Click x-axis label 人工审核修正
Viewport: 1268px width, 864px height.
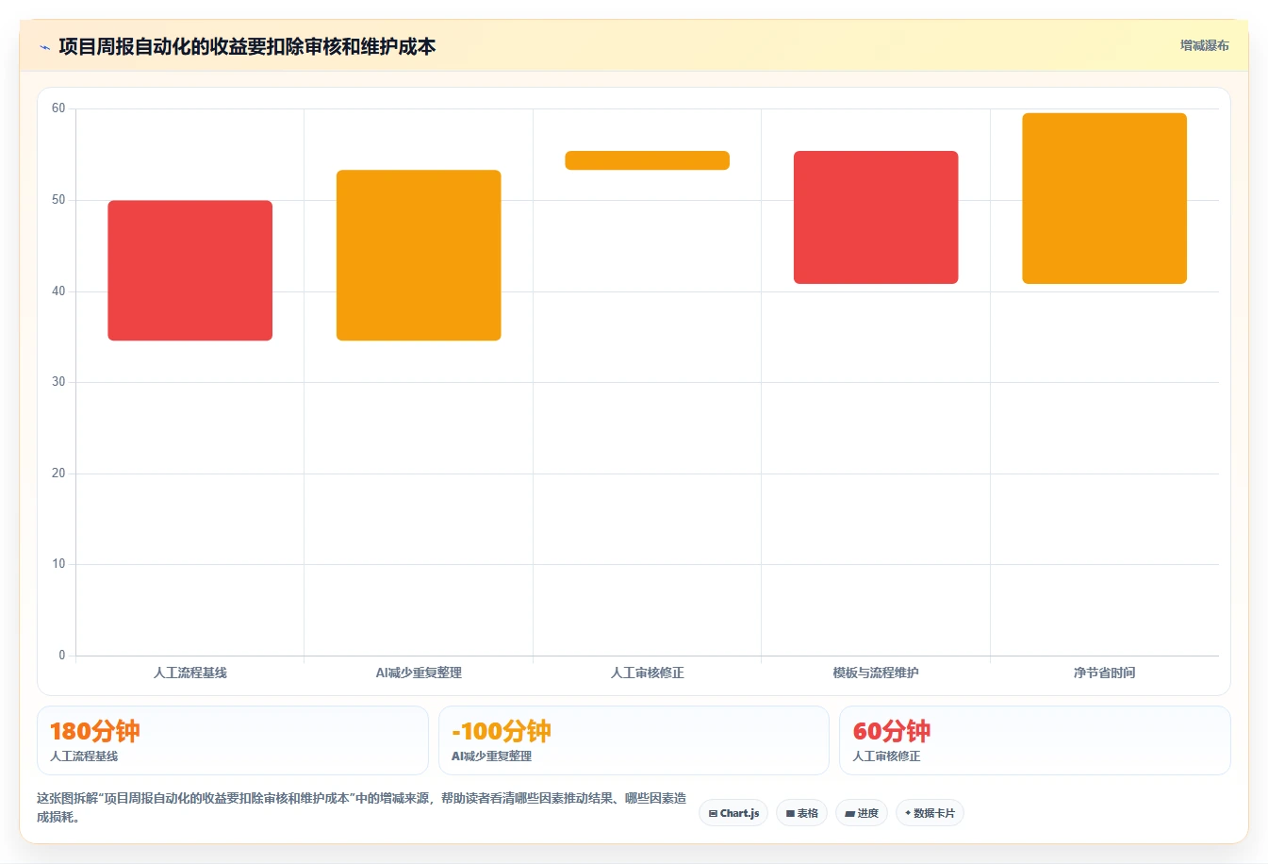647,673
